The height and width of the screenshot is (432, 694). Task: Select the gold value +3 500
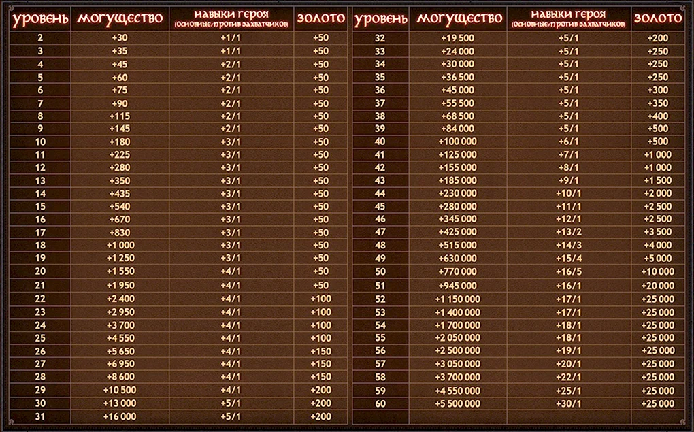click(x=658, y=232)
